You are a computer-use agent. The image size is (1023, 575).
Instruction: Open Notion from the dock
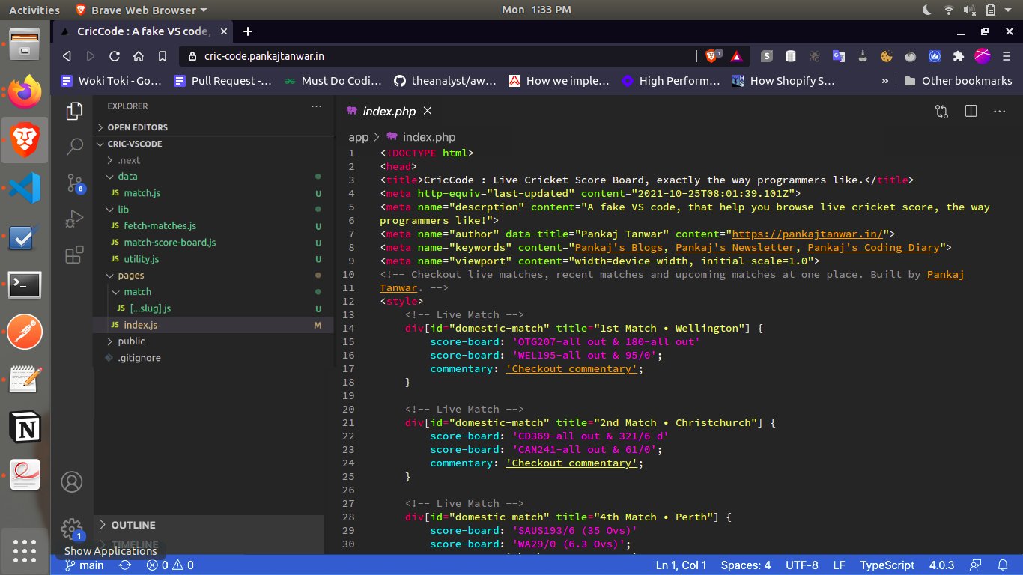(25, 428)
